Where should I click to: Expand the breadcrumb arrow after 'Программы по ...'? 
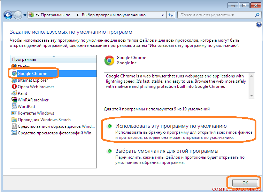(78, 15)
